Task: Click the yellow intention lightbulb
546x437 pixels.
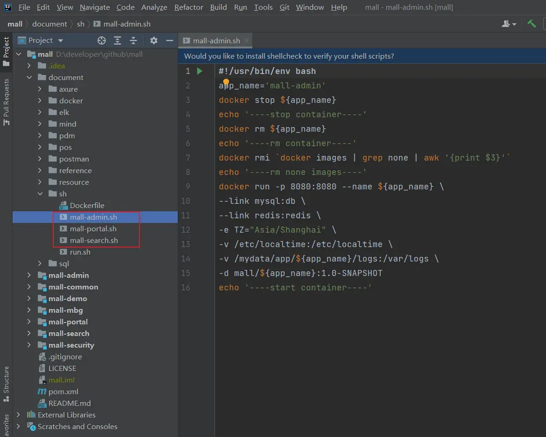Action: 226,82
